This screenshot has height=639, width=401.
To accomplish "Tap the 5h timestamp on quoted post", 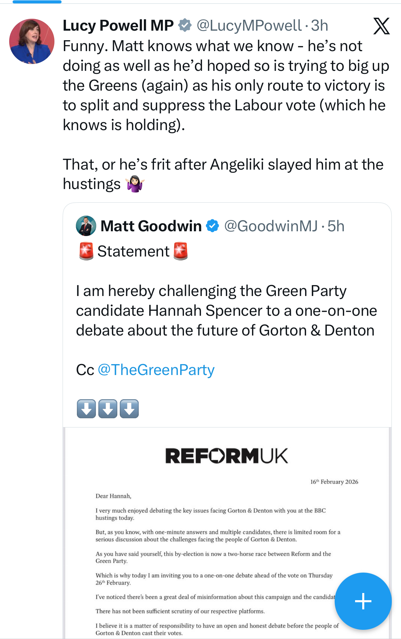I will coord(336,226).
